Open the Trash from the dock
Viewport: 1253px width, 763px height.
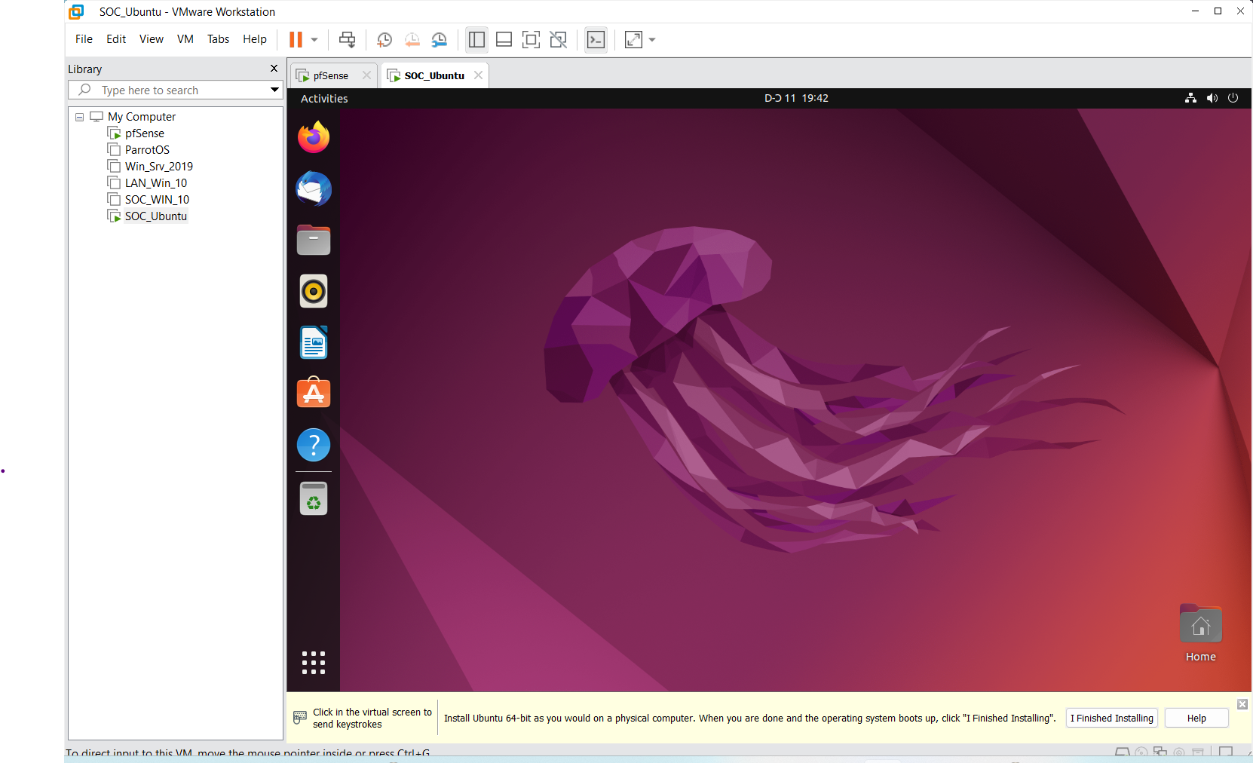point(314,498)
